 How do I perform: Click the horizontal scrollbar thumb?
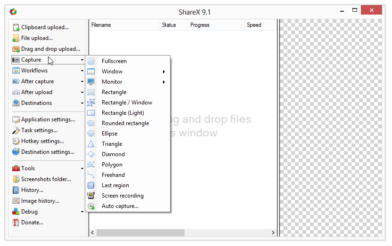(x=140, y=232)
